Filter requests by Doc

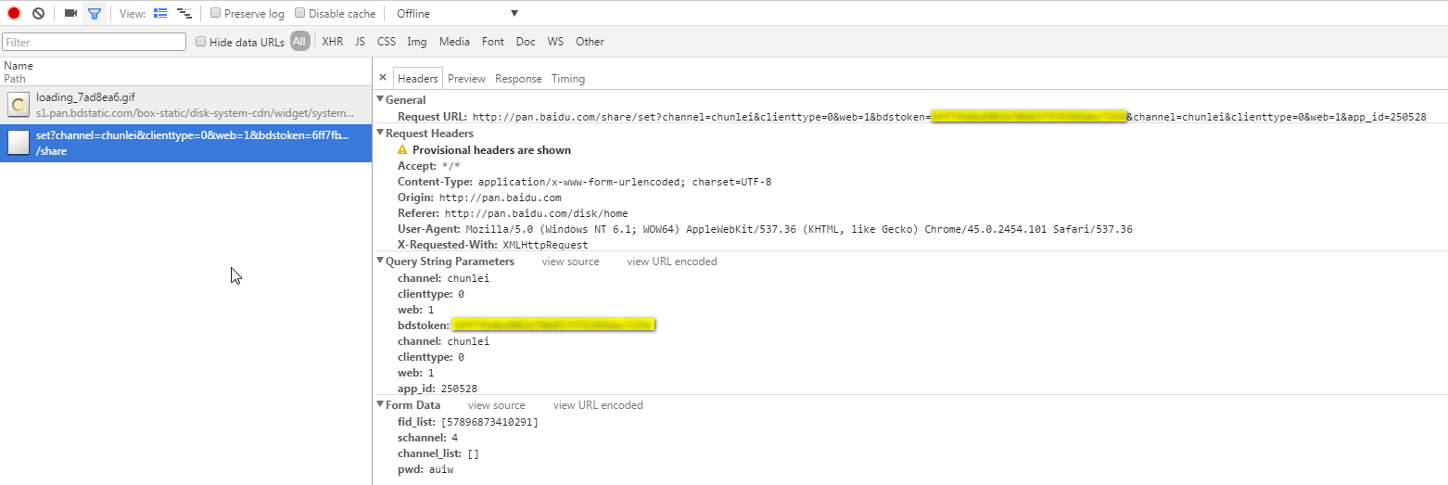pos(526,42)
